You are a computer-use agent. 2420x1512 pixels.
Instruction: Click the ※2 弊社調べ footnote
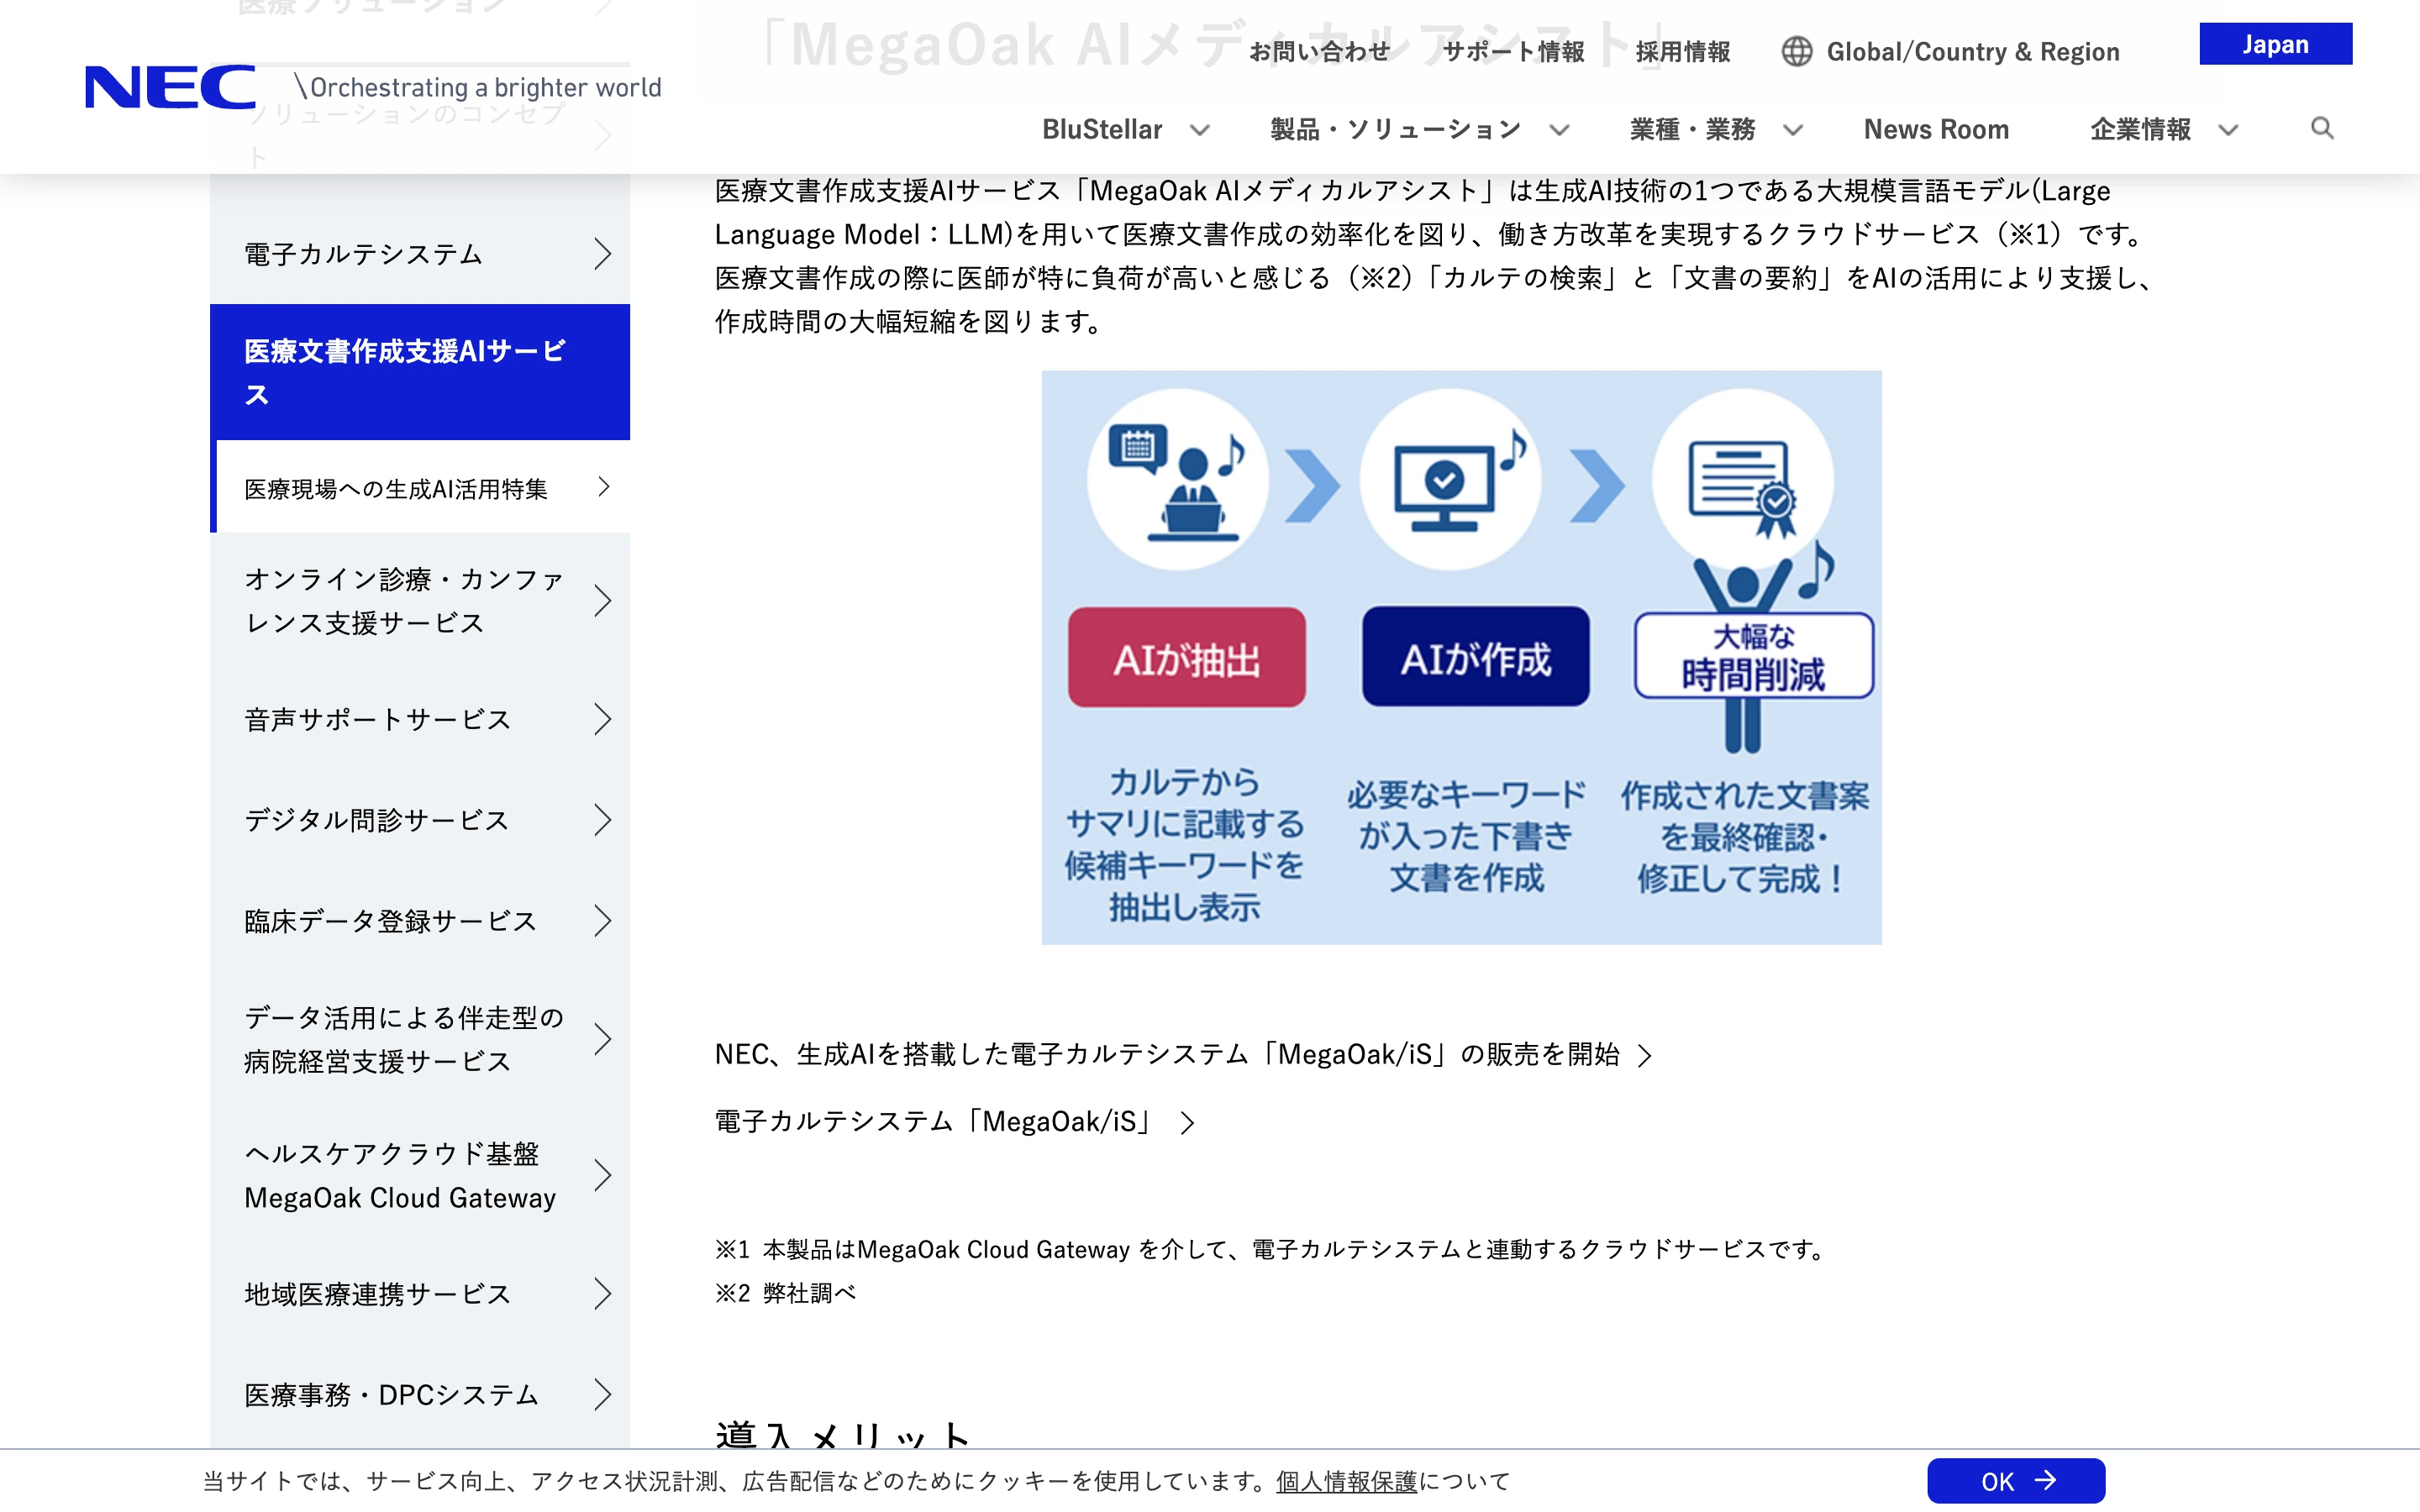click(785, 1293)
